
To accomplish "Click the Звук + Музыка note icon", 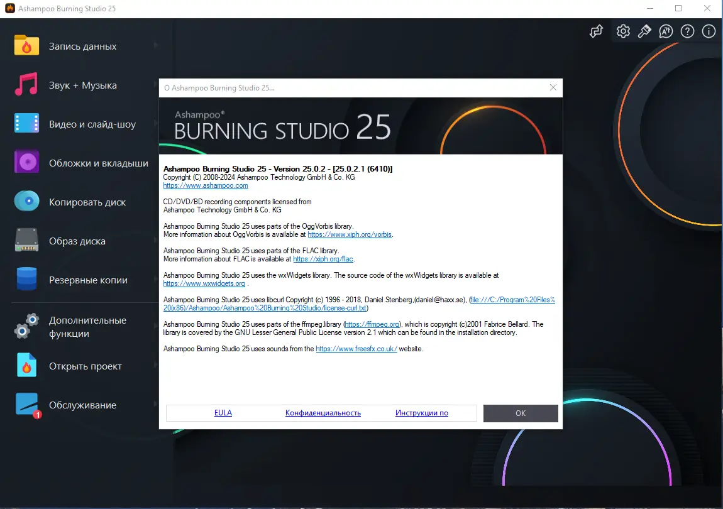I will pyautogui.click(x=26, y=85).
